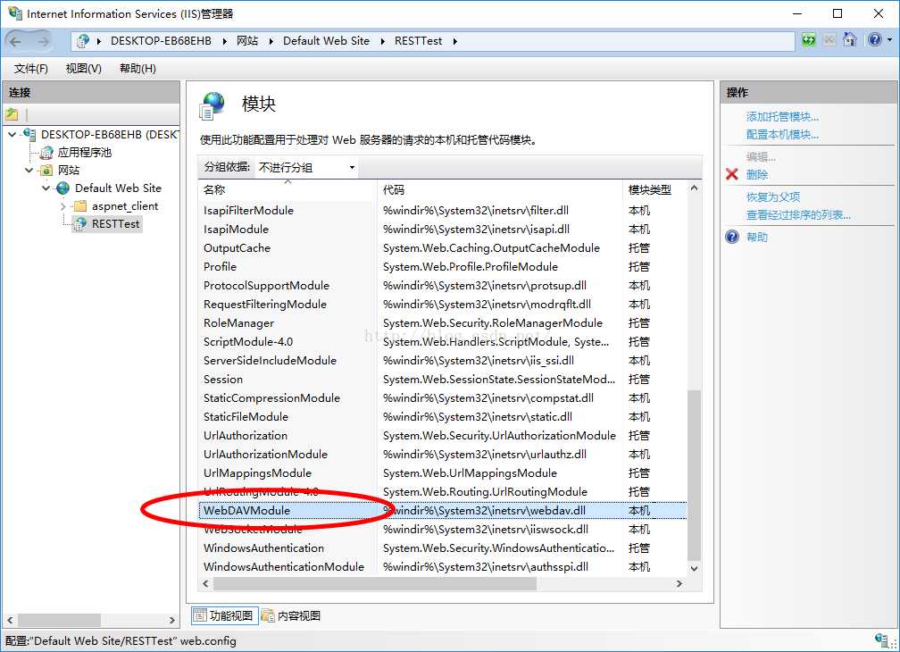Select the WebDAVModule row

click(443, 510)
